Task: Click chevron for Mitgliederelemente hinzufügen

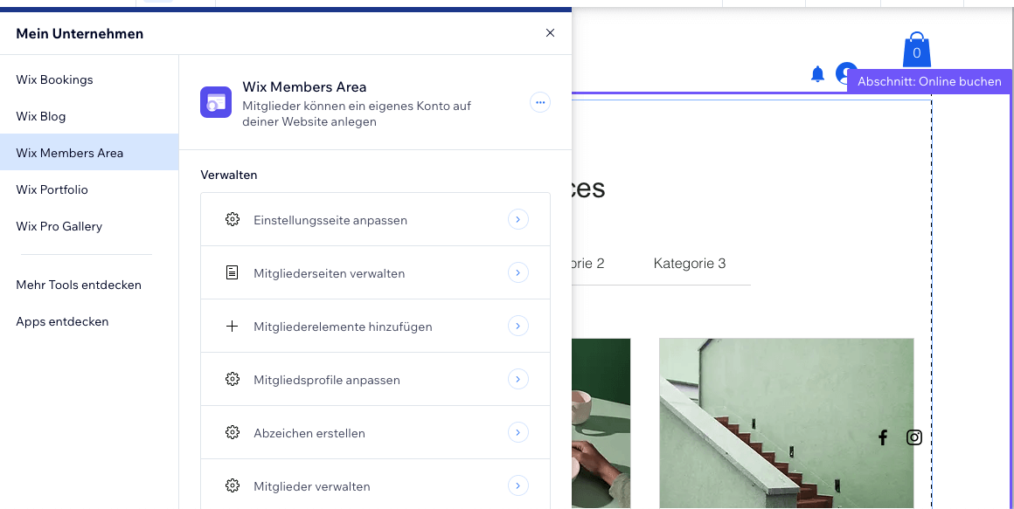Action: tap(518, 326)
